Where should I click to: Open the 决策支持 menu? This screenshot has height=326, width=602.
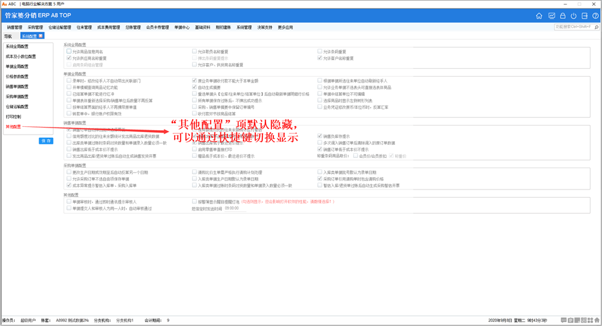[x=265, y=27]
